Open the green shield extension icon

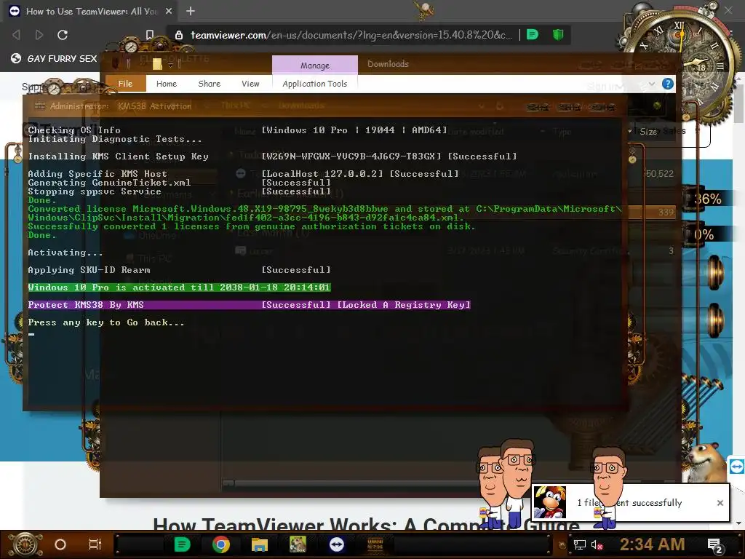(x=558, y=35)
